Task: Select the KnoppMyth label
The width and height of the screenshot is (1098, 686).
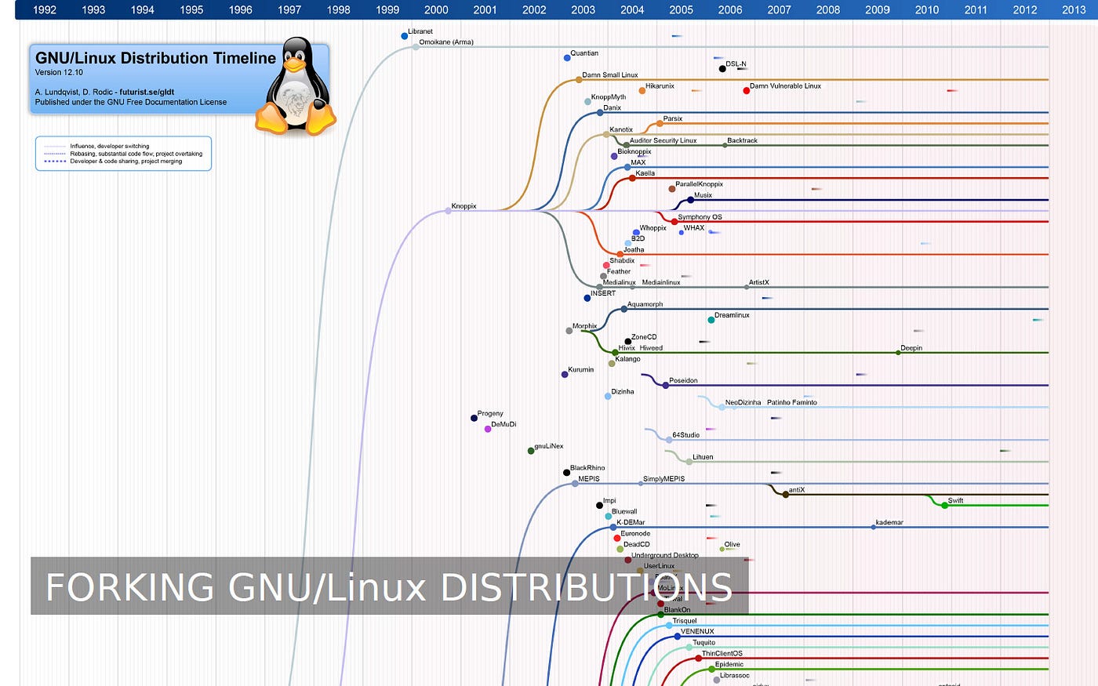Action: click(609, 97)
